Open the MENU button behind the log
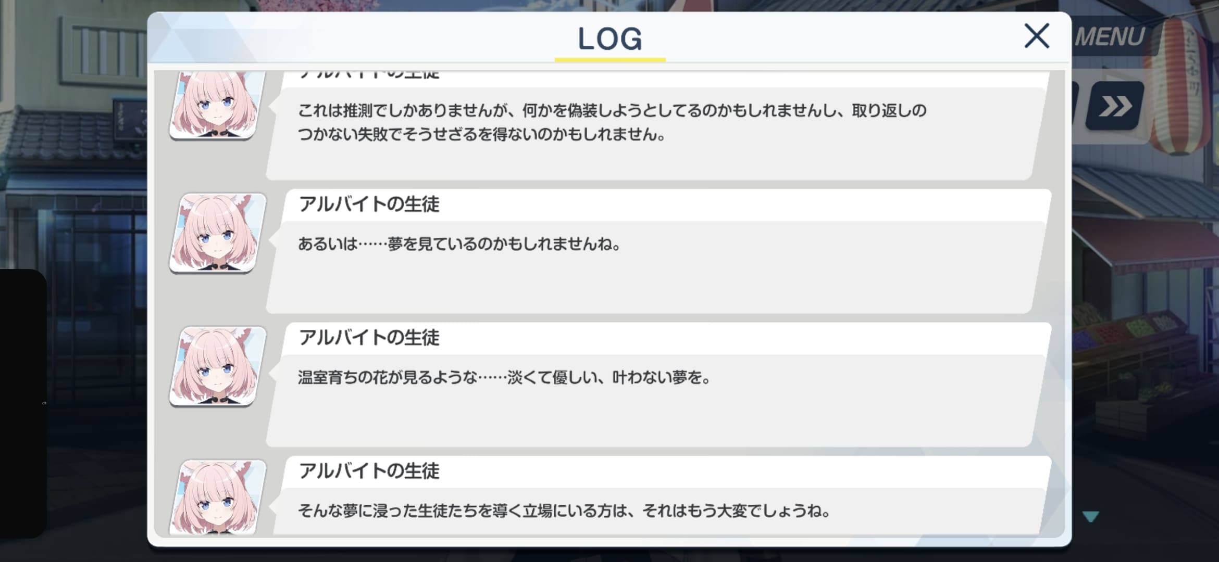Image resolution: width=1219 pixels, height=562 pixels. click(x=1110, y=36)
